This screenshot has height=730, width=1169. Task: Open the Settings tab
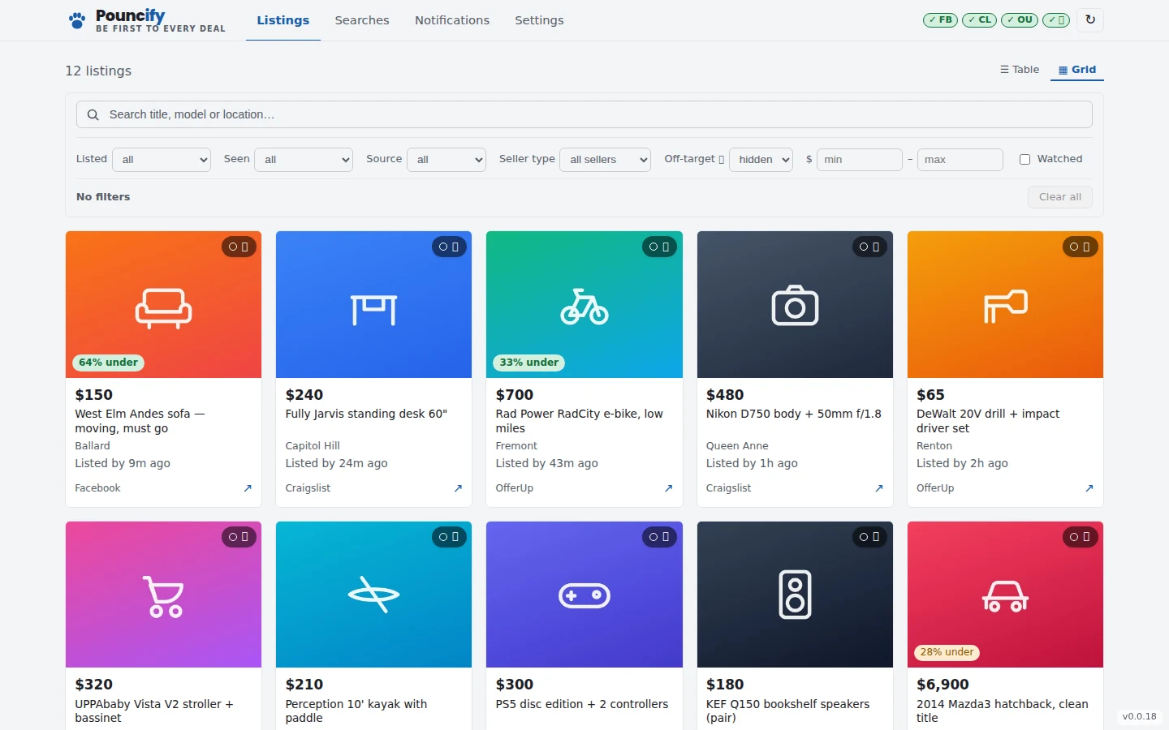tap(539, 20)
